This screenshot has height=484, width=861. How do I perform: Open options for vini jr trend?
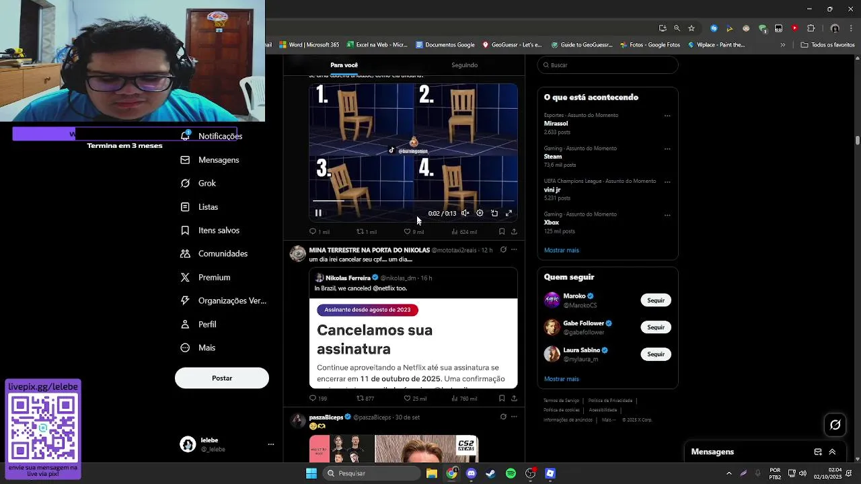click(x=667, y=182)
